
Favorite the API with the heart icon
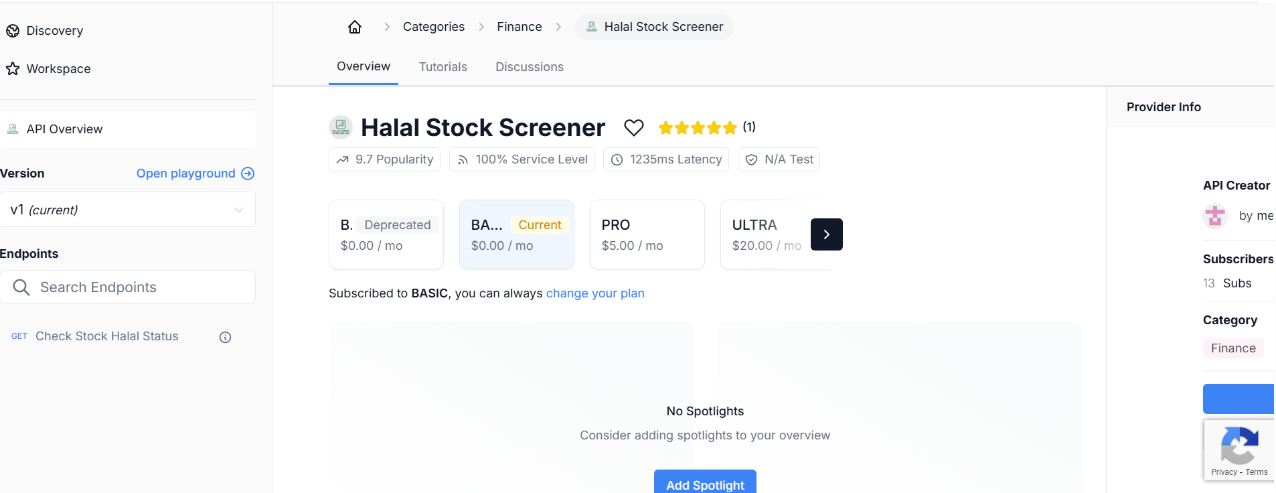tap(633, 127)
